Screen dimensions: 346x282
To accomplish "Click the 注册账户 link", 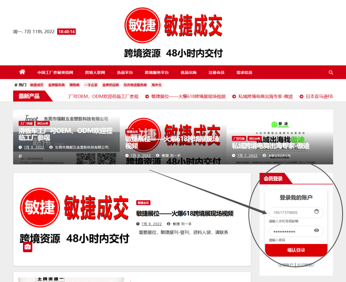I will [285, 265].
